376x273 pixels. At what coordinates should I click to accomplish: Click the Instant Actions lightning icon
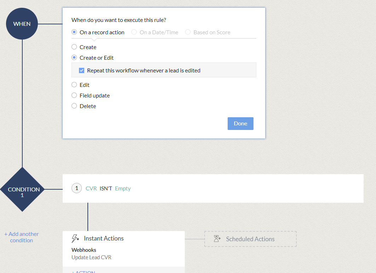(75, 238)
